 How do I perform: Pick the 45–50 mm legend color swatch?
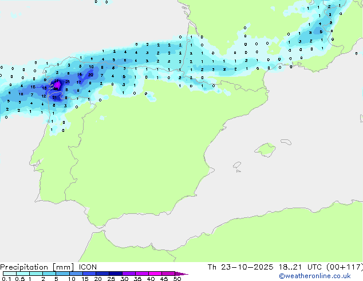(168, 274)
